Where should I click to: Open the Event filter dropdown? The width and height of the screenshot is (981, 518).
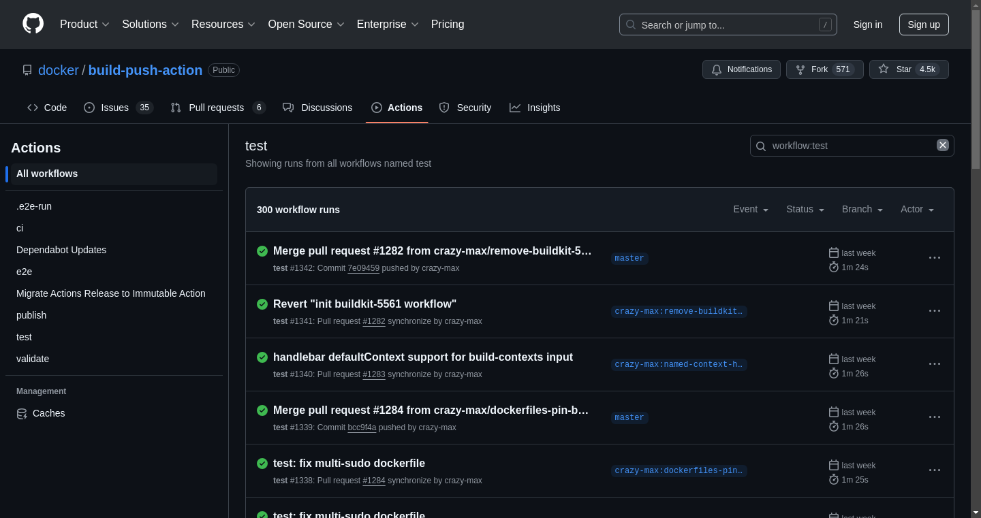click(x=751, y=209)
